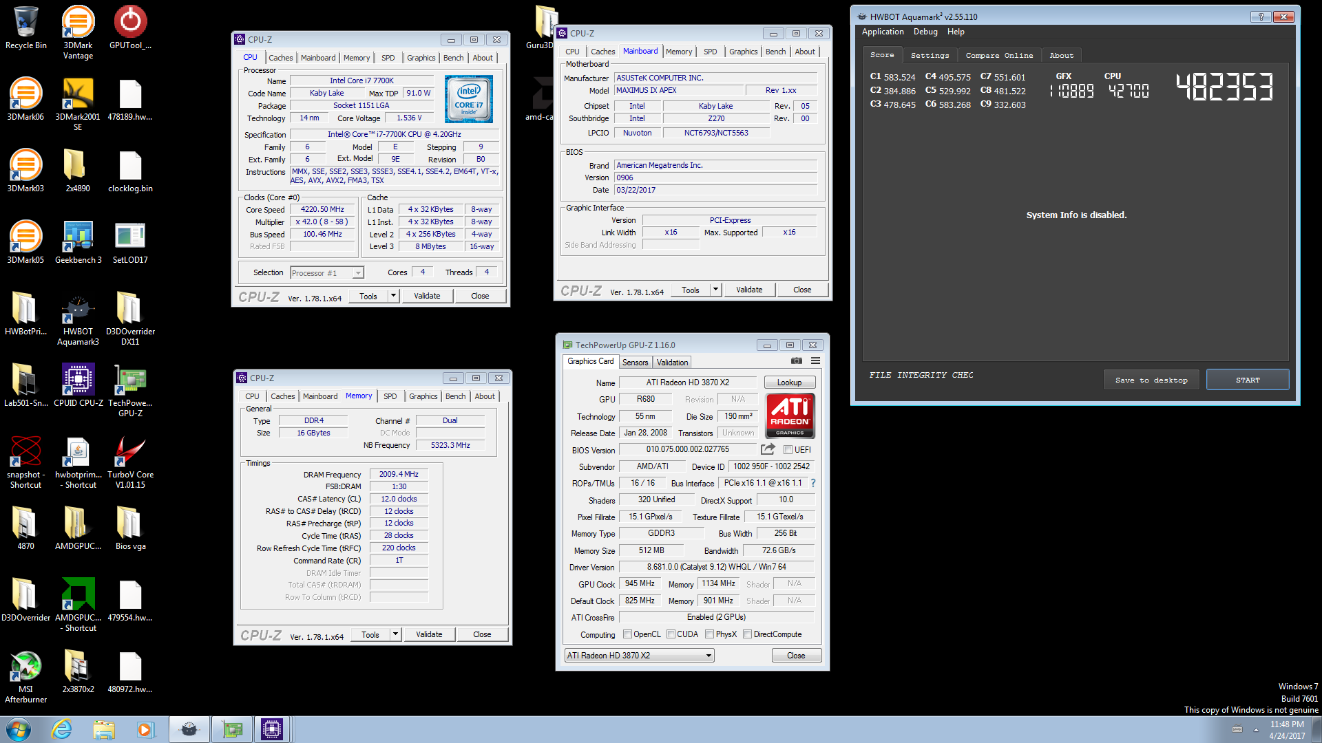
Task: Launch CPUID CPU-Z desktop shortcut
Action: pyautogui.click(x=78, y=385)
